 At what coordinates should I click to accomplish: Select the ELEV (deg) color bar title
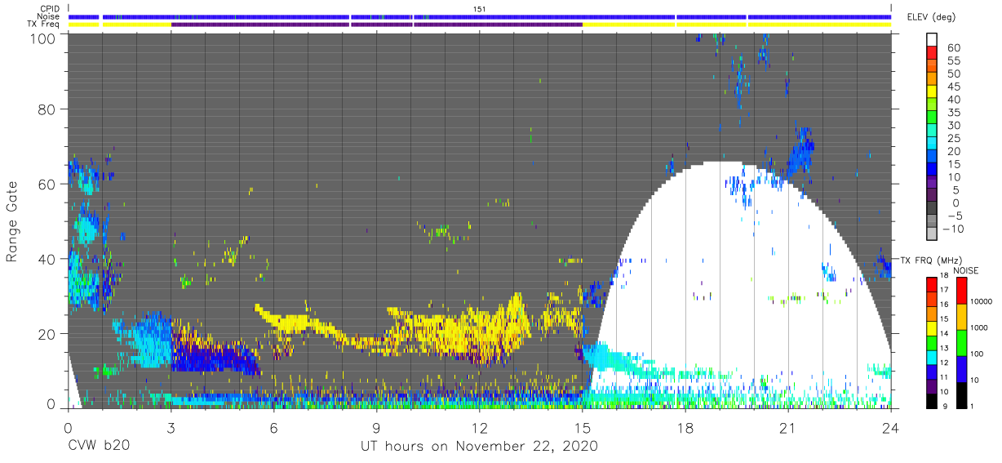(x=933, y=17)
